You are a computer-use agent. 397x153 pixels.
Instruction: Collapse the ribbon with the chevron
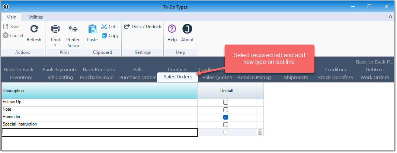tap(390, 17)
